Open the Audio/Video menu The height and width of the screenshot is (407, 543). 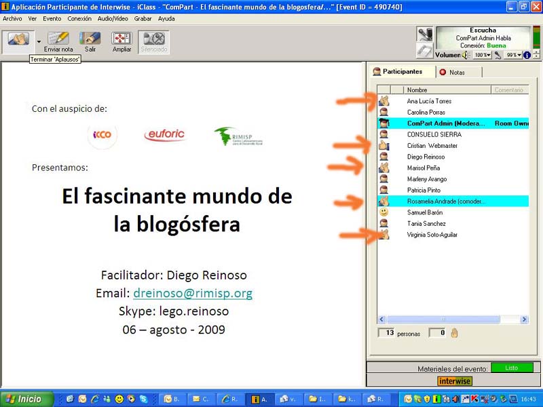coord(113,19)
